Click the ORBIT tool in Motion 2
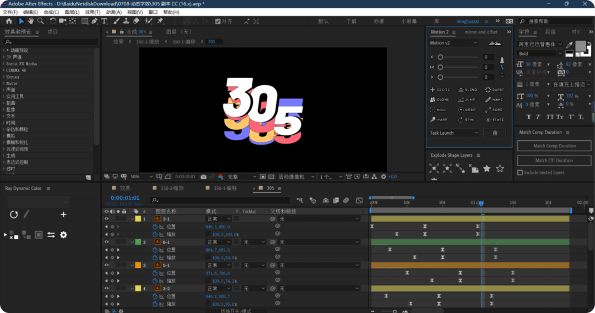Screen dimensions: 595x313 467,110
